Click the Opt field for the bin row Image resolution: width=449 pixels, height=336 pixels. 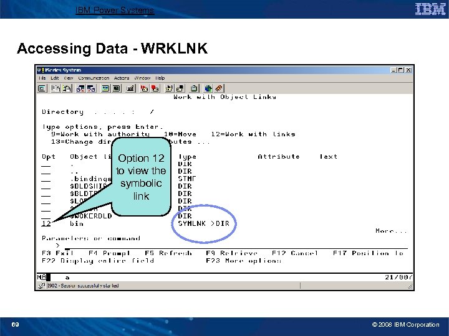[x=46, y=224]
